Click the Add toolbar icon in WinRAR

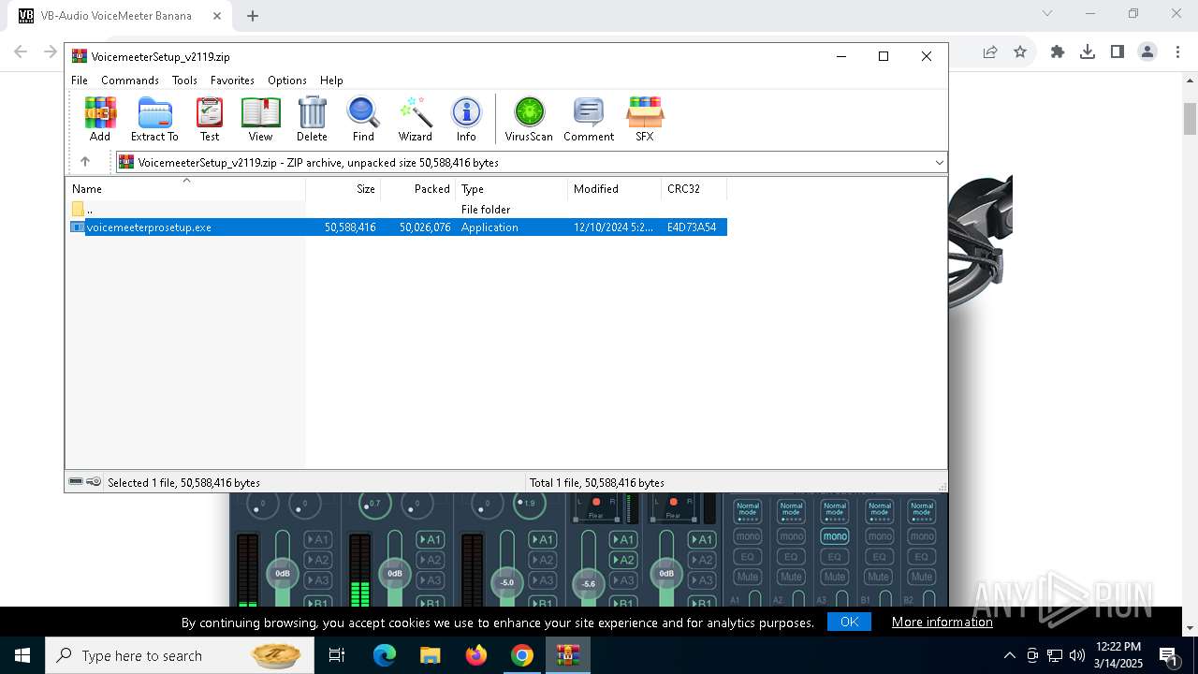pos(100,119)
